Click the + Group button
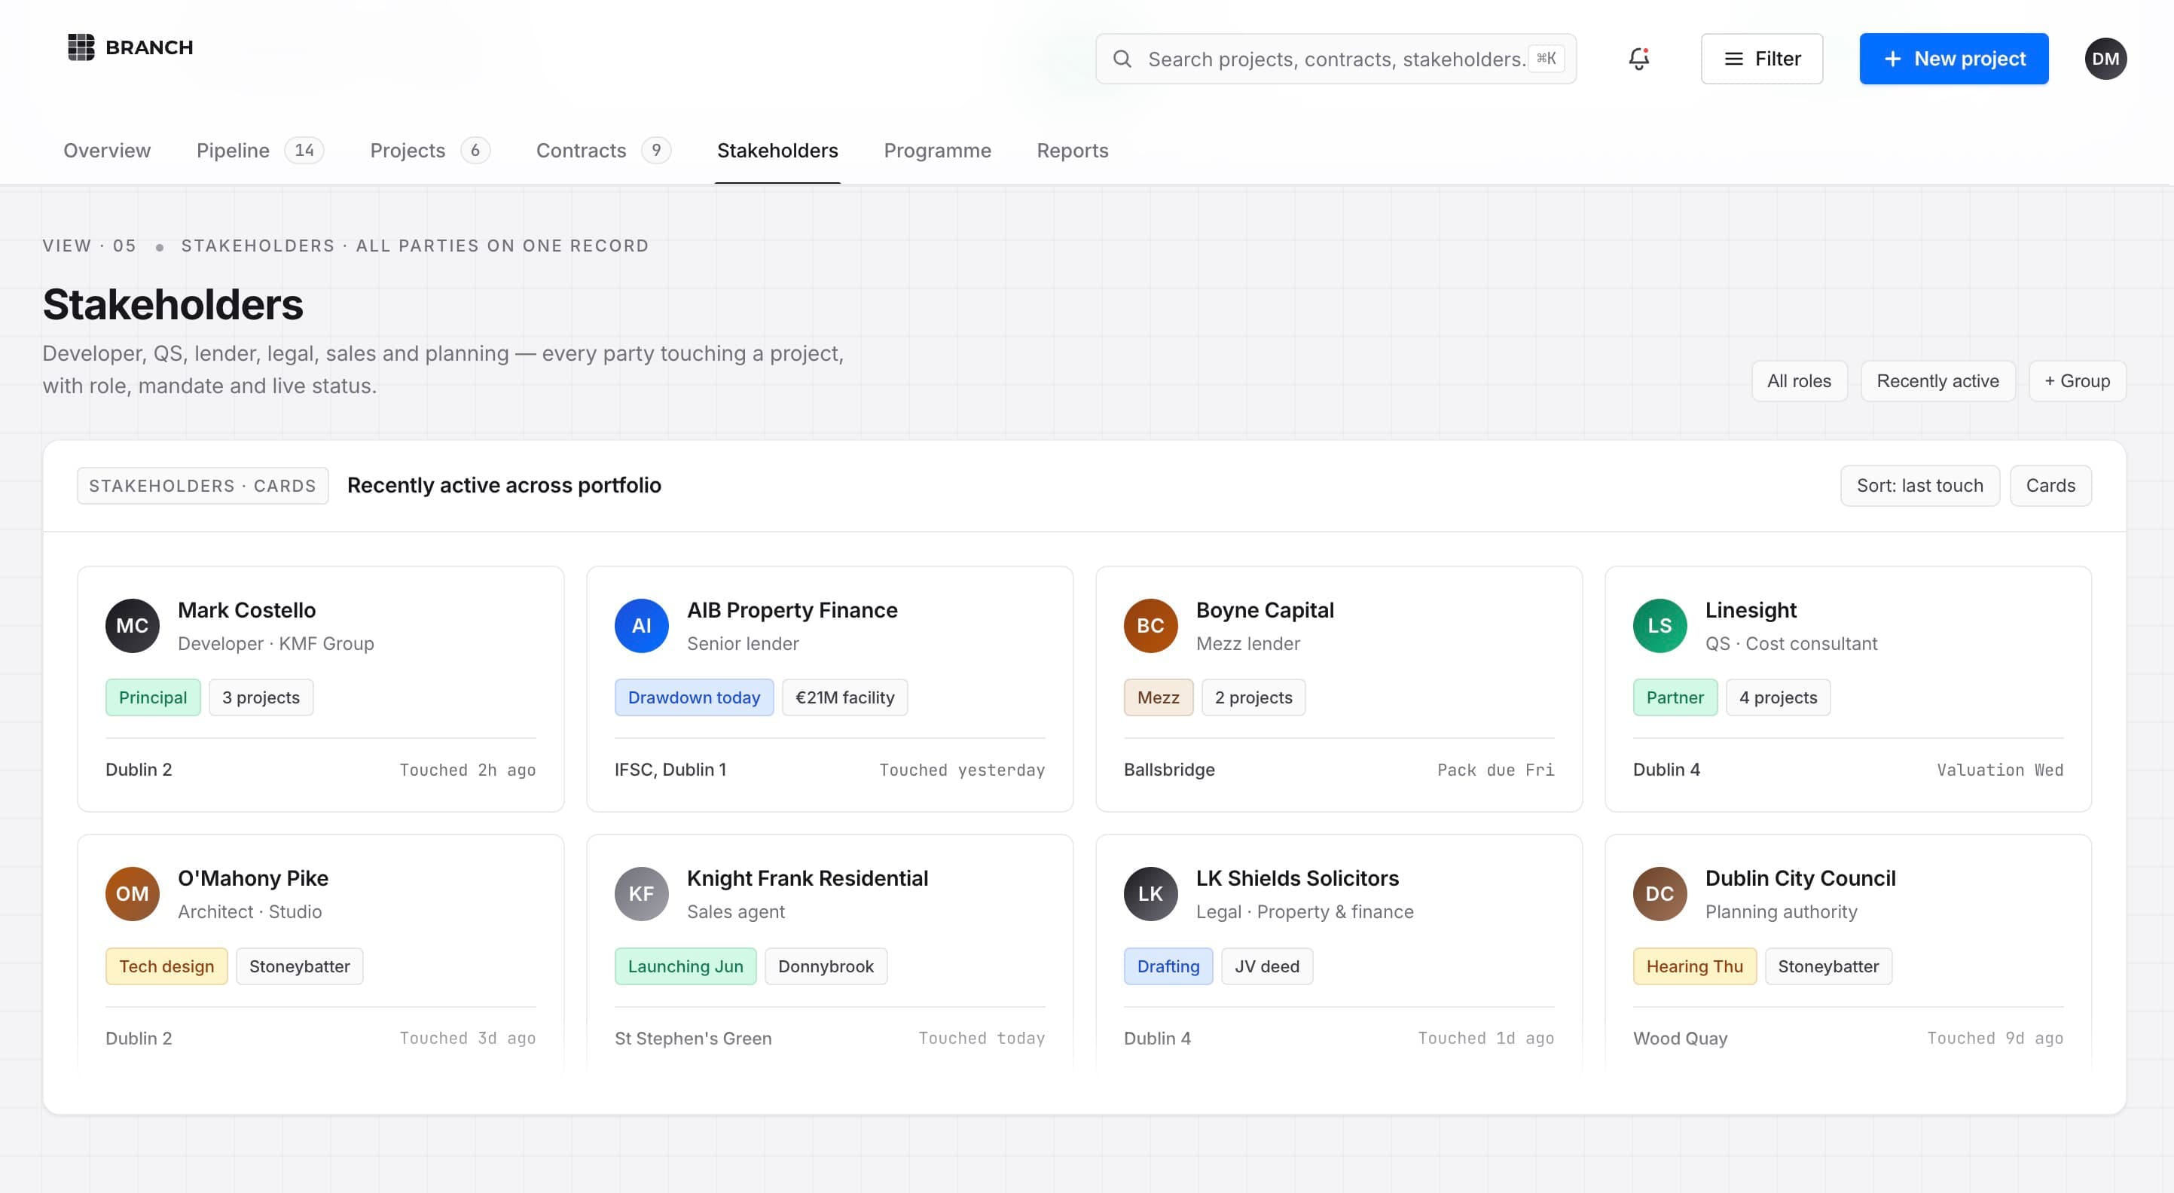Screen dimensions: 2174x1193 [x=2076, y=380]
